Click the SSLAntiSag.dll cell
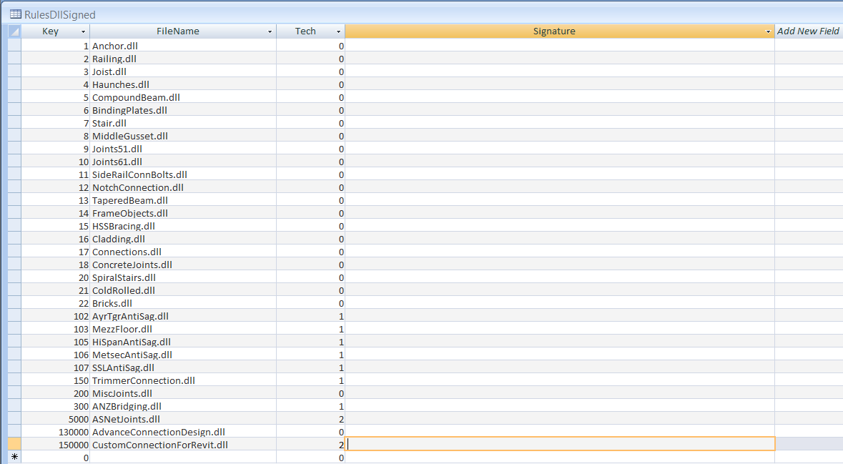Screen dimensions: 843x464 pyautogui.click(x=183, y=367)
